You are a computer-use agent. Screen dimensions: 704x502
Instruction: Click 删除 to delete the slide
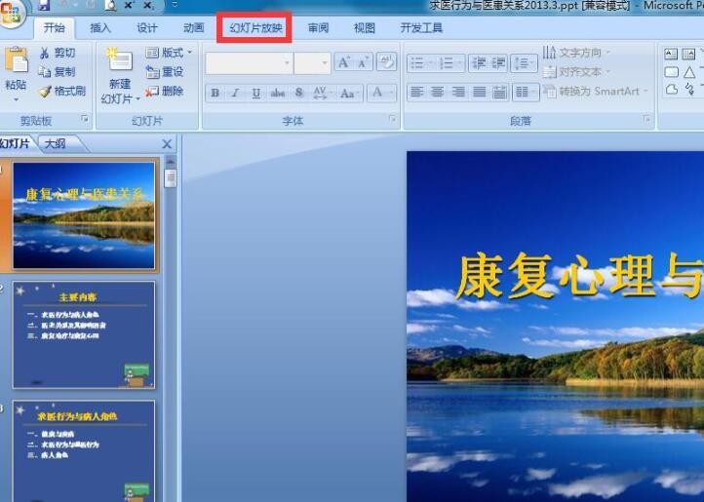pyautogui.click(x=165, y=92)
